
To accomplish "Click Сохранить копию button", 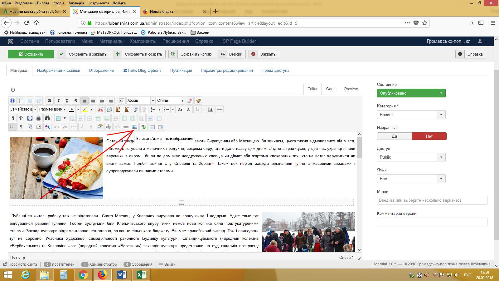I will coord(192,54).
